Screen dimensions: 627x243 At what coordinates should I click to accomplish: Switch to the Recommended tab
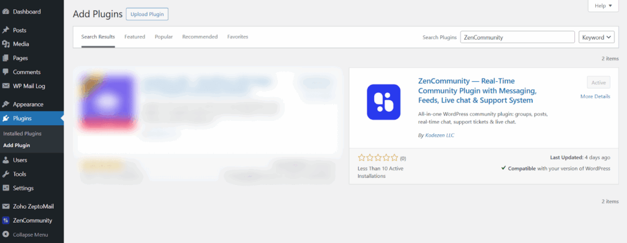(200, 37)
